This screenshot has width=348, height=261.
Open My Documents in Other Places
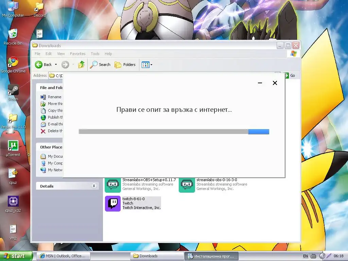(x=52, y=156)
